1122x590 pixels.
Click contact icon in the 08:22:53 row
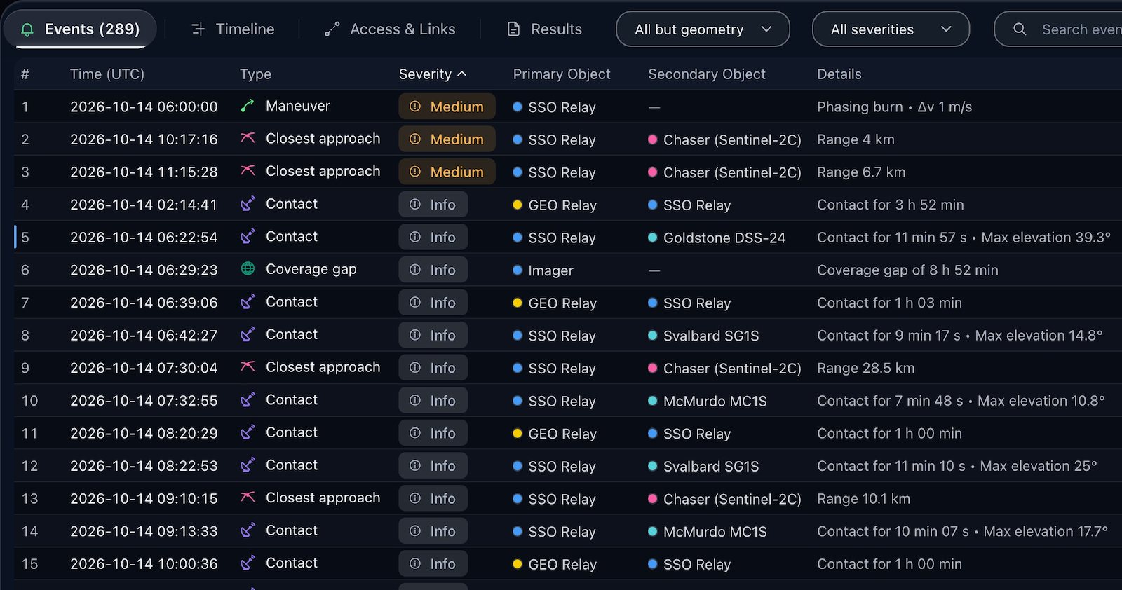point(248,465)
